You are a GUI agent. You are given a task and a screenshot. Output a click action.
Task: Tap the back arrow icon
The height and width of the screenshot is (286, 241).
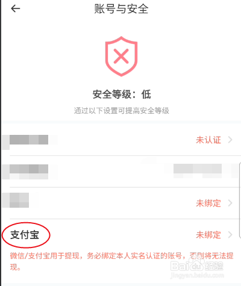point(16,8)
